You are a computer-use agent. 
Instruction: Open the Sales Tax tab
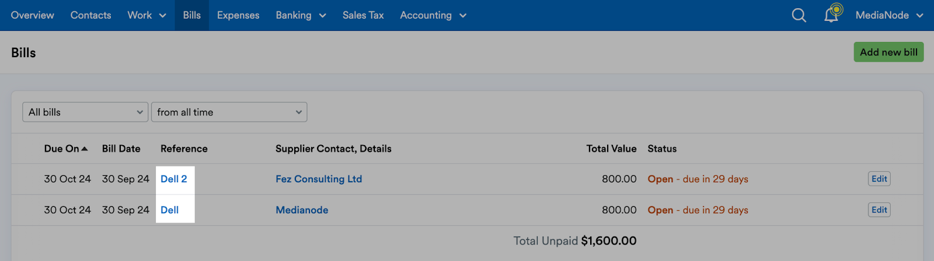pyautogui.click(x=363, y=15)
